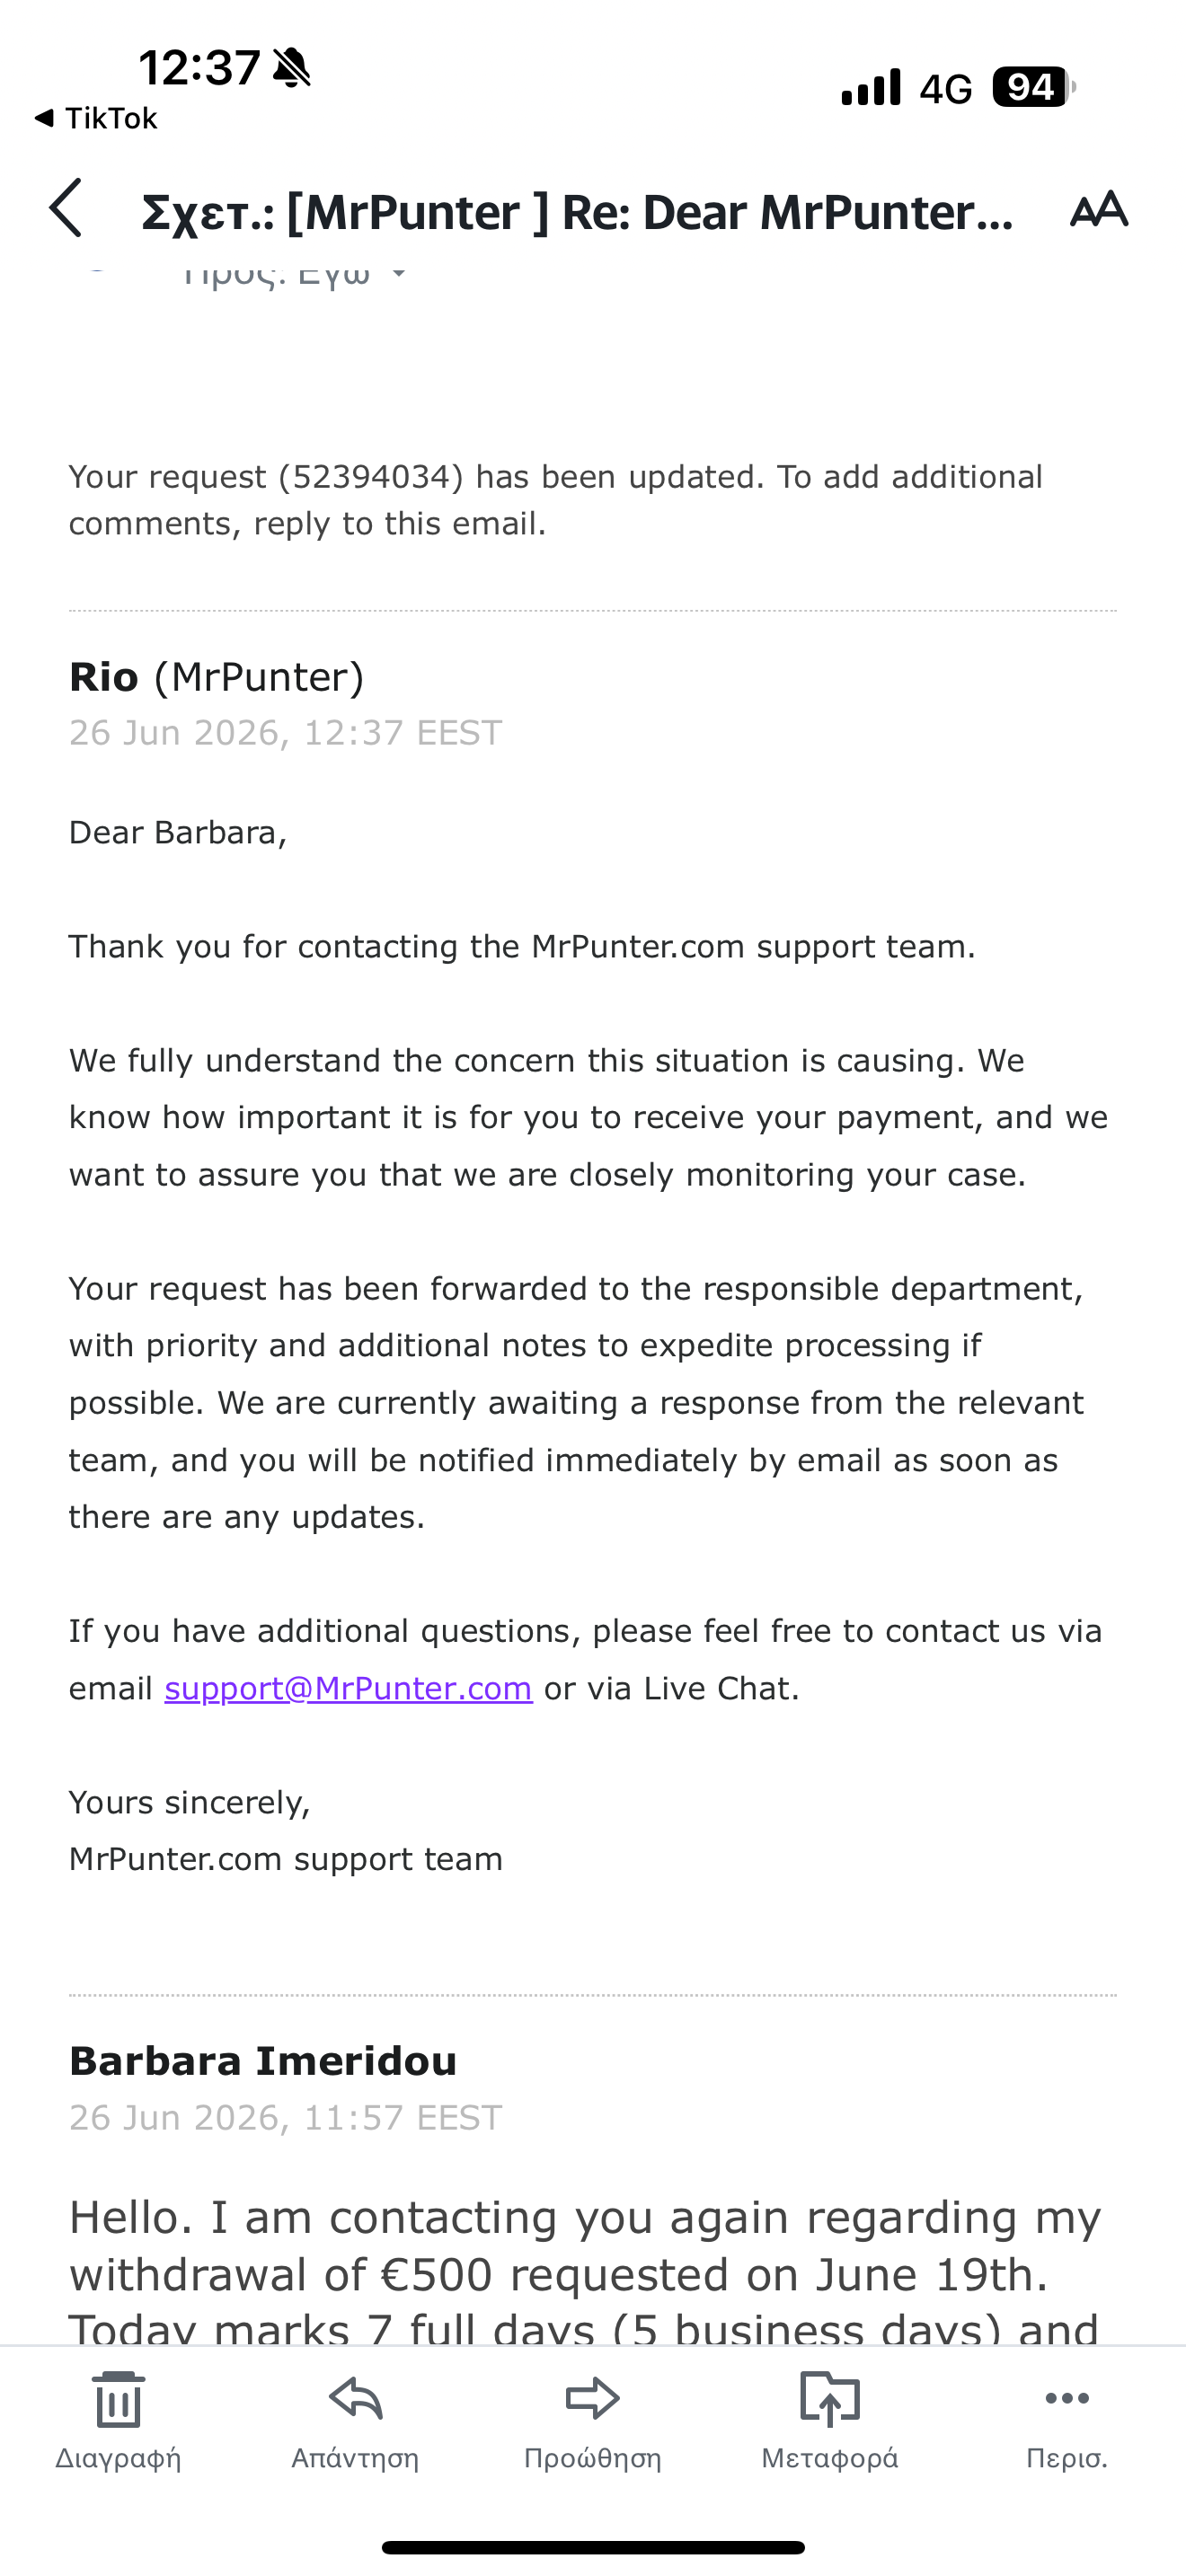Select the Διαγραφή label in bottom toolbar
1186x2576 pixels.
118,2458
